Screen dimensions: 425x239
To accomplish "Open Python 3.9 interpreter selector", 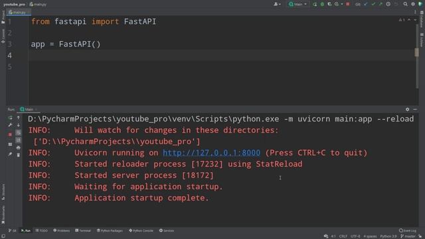I will coord(388,236).
